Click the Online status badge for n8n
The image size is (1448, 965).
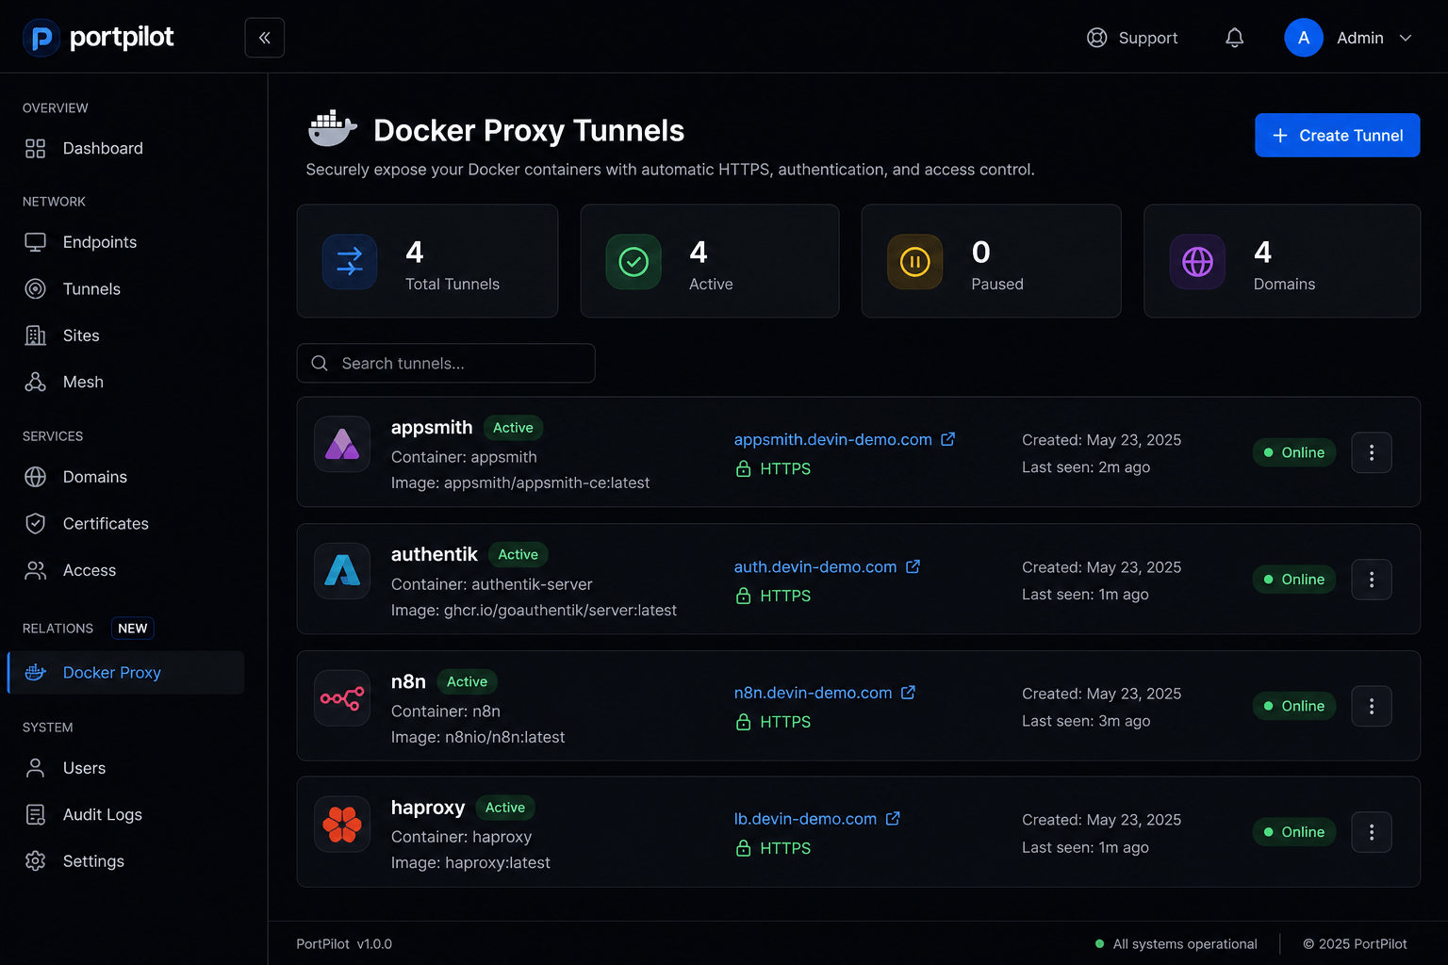pos(1293,706)
